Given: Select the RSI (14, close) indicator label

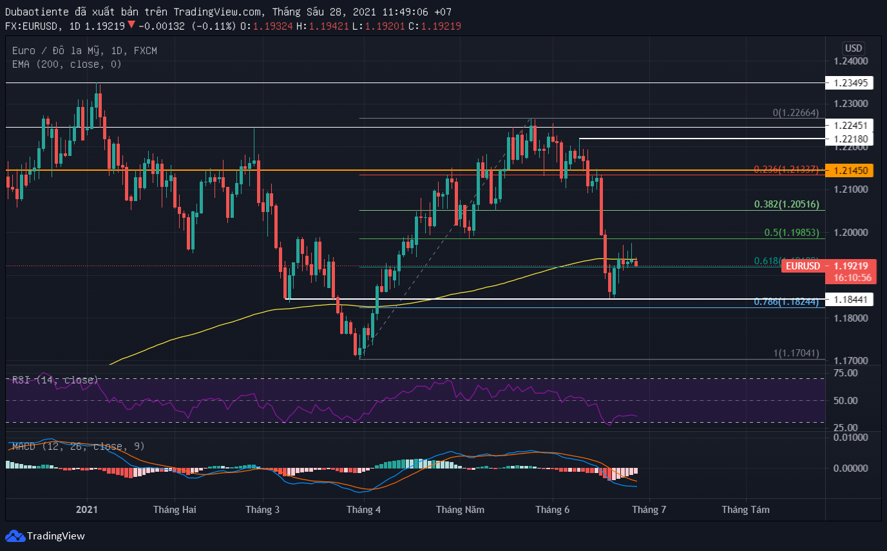Looking at the screenshot, I should [x=55, y=380].
